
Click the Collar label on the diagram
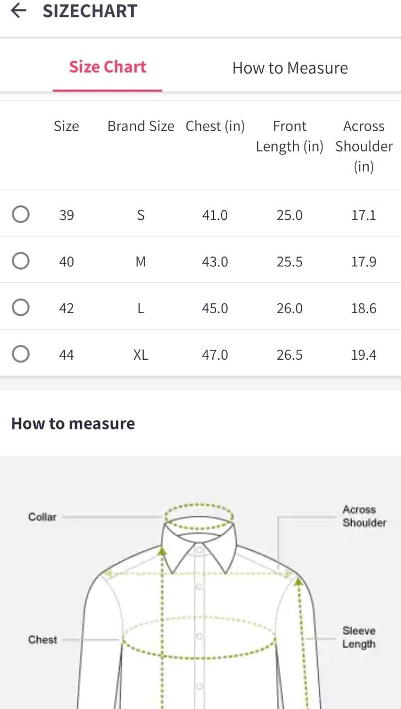(42, 517)
